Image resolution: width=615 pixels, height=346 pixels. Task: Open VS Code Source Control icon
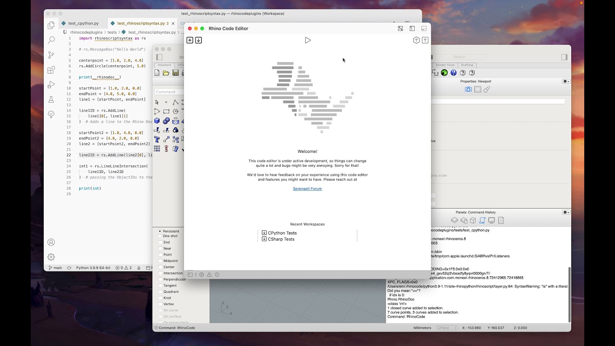(x=51, y=55)
